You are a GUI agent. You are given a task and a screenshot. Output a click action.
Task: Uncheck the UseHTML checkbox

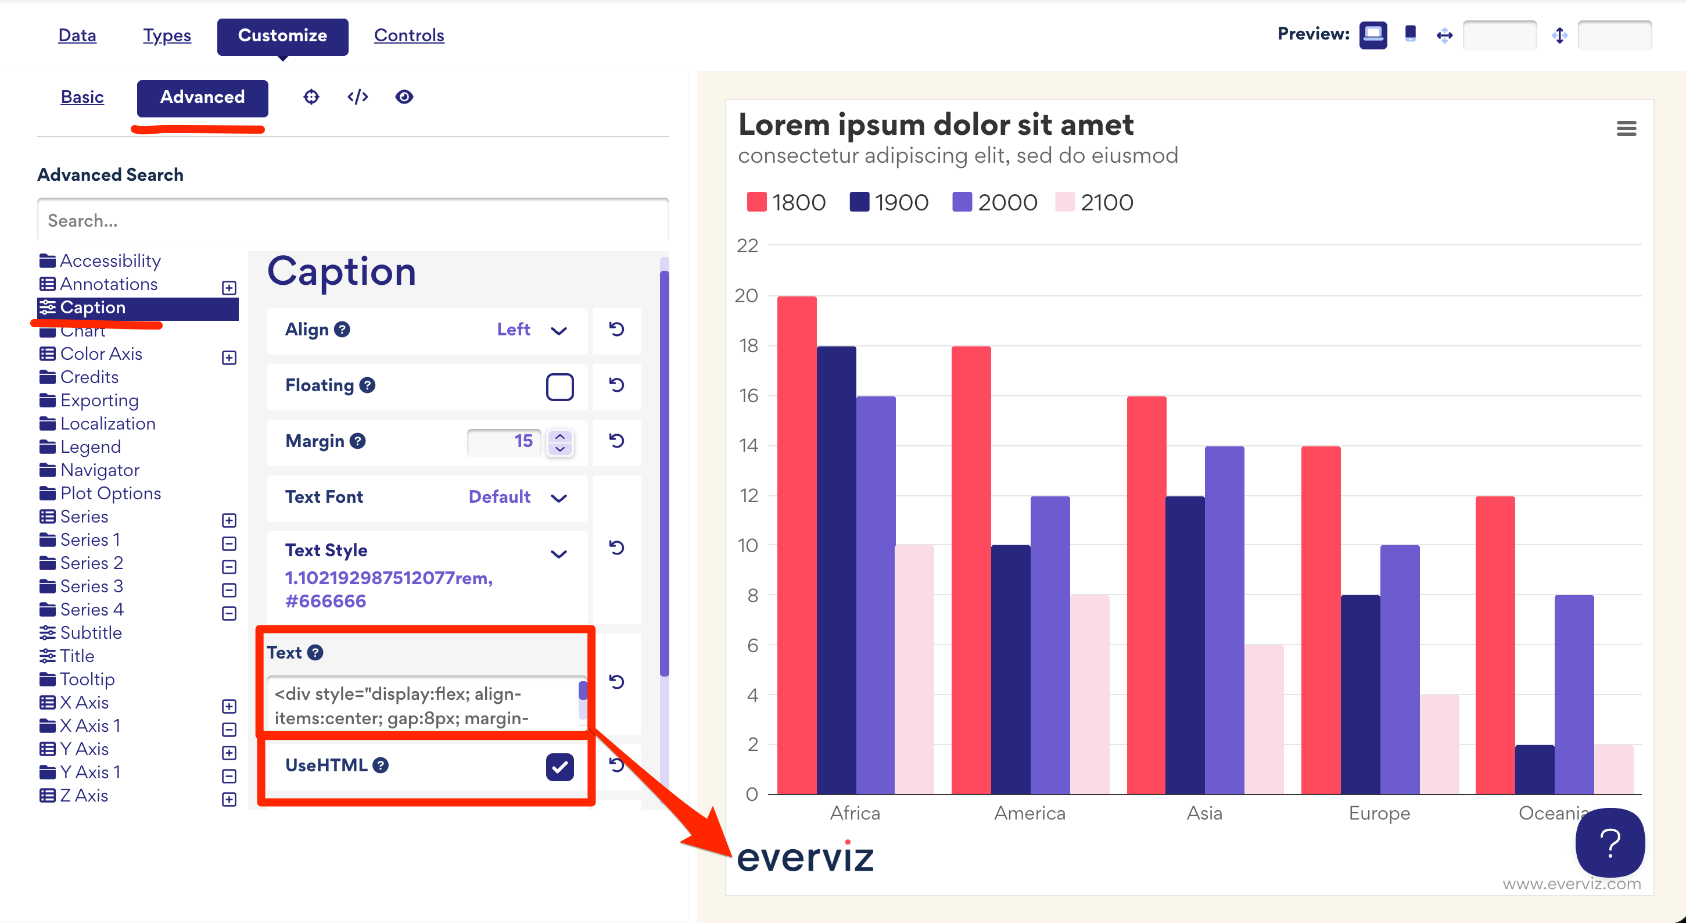pyautogui.click(x=559, y=766)
